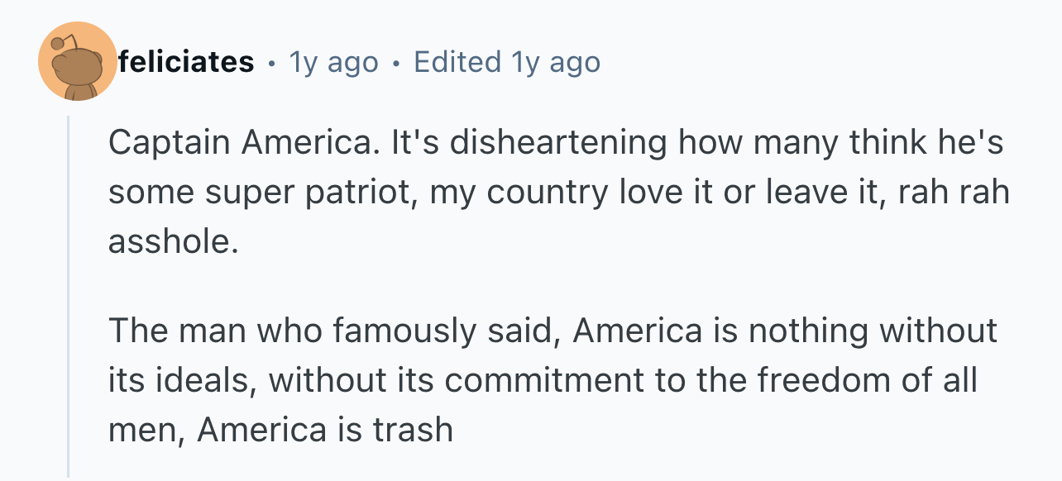Viewport: 1062px width, 481px height.
Task: Open the feliciates user profile link
Action: point(186,62)
